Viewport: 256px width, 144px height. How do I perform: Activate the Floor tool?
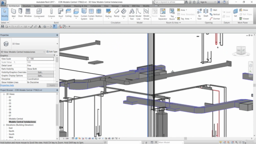tap(76, 13)
